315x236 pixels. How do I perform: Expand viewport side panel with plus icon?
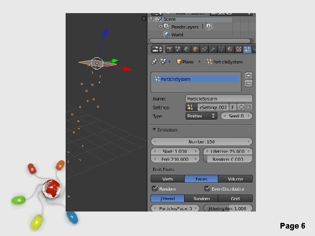144,19
